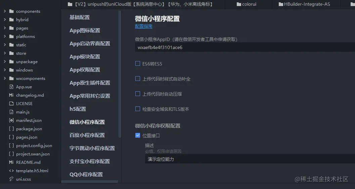Click the markdown icon beside changelog.md
Screen dimensions: 355x189
coord(11,95)
